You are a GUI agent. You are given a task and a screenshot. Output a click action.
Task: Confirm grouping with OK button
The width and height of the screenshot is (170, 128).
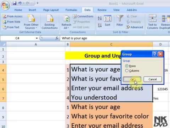132,79
